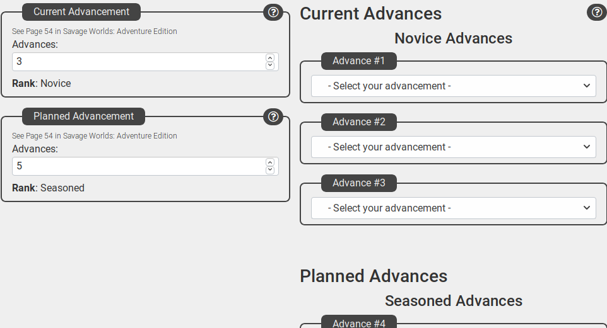Click the Planned Advances heading
This screenshot has width=607, height=328.
coord(374,276)
